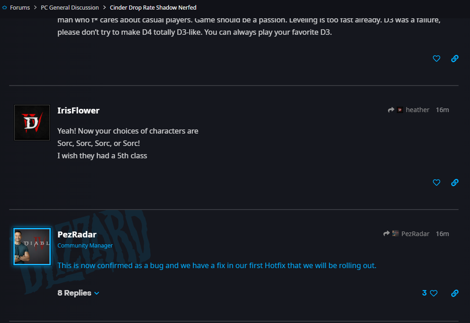The image size is (470, 323).
Task: Like PezRadar's post with the heart icon
Action: click(x=434, y=293)
